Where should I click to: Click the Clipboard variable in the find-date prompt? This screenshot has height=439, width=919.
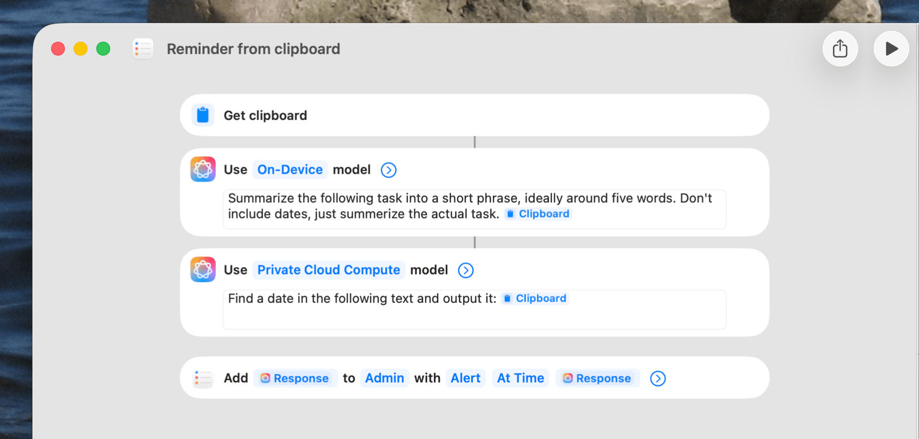[535, 298]
